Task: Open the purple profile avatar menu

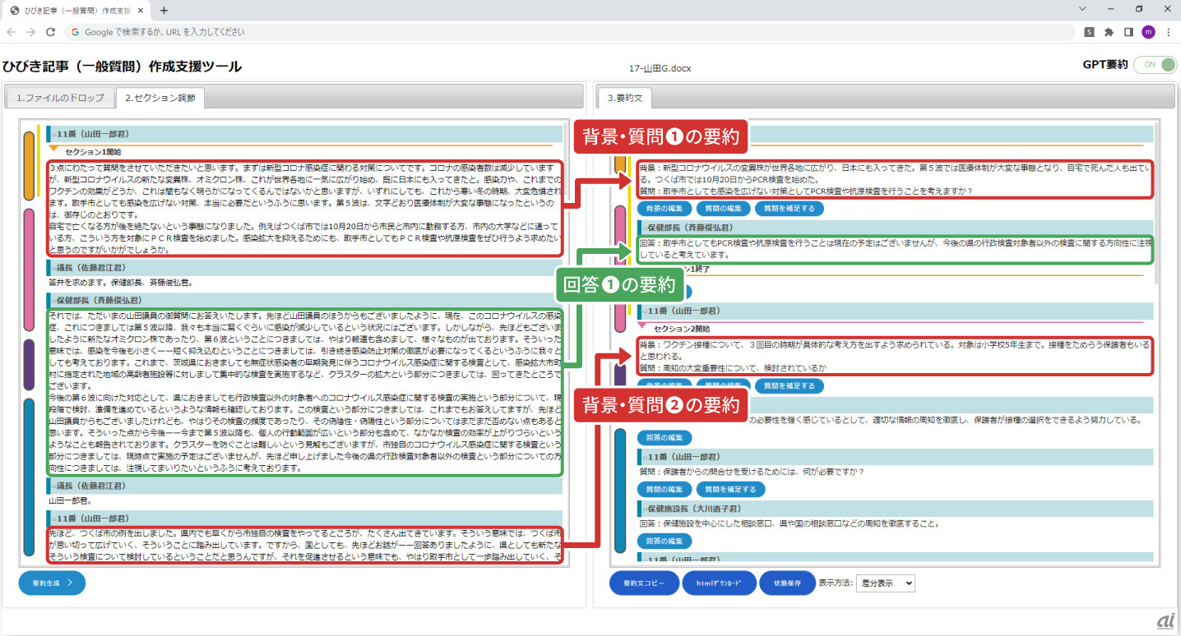Action: (x=1148, y=32)
